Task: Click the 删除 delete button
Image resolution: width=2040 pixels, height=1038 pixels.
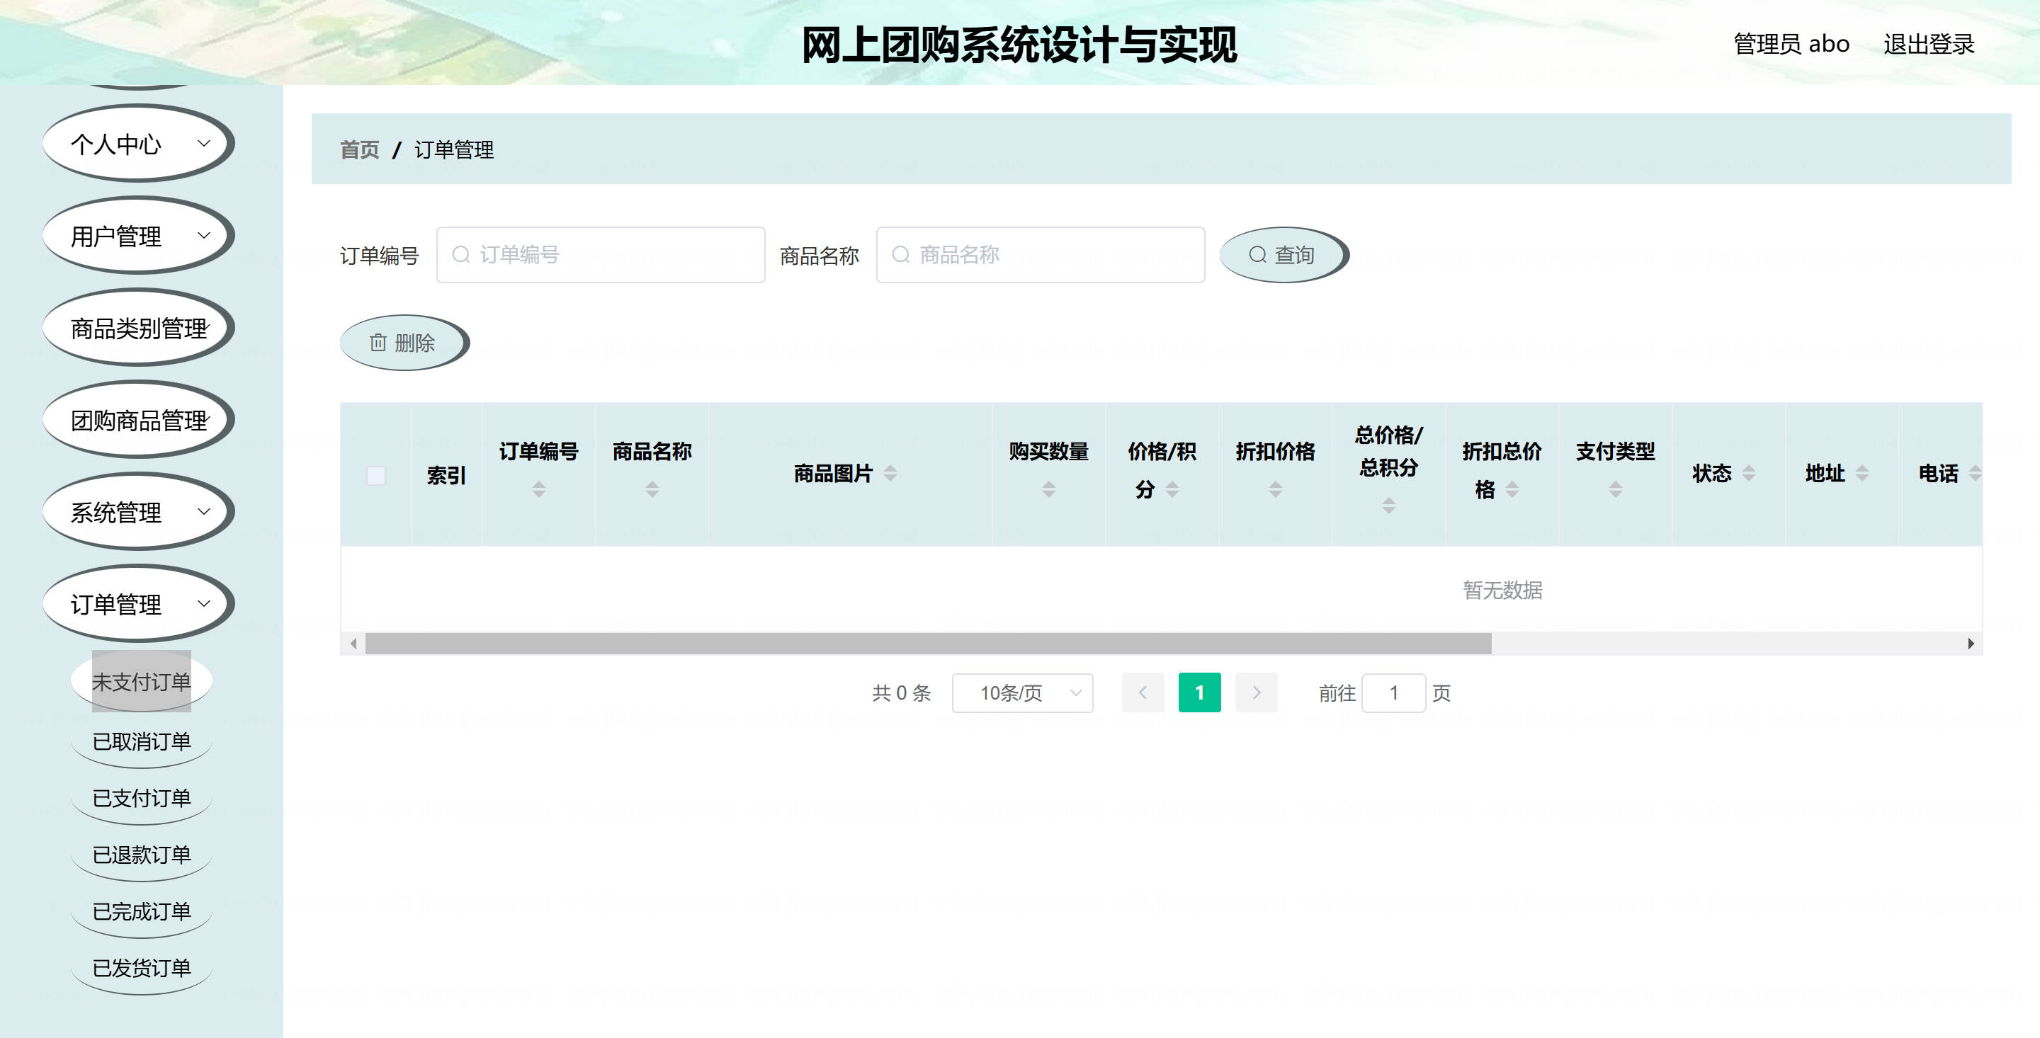Action: [x=404, y=343]
